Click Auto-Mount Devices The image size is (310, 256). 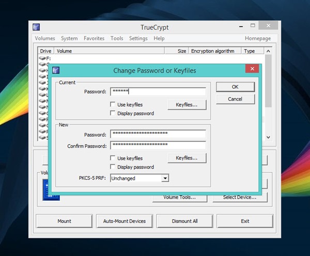(125, 221)
